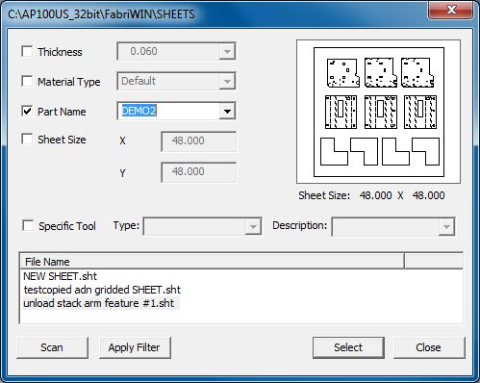Toggle the Specific Tool checkbox
Viewport: 480px width, 383px height.
click(28, 225)
